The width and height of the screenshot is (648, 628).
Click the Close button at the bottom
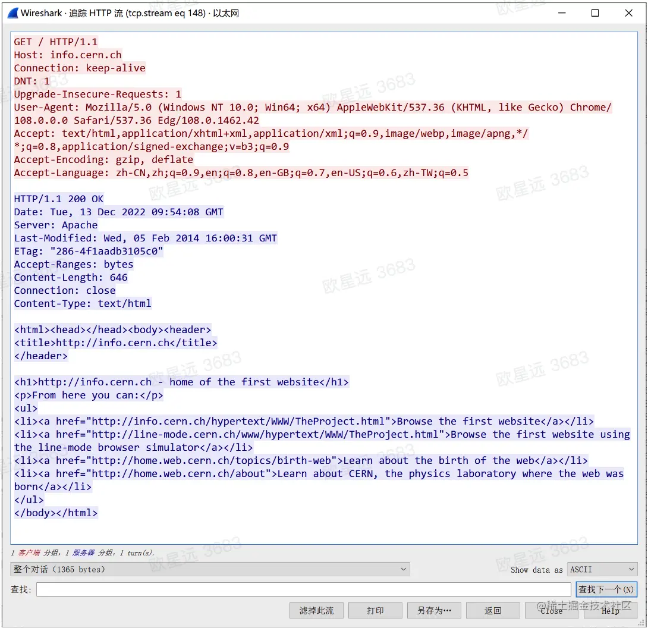tap(552, 610)
